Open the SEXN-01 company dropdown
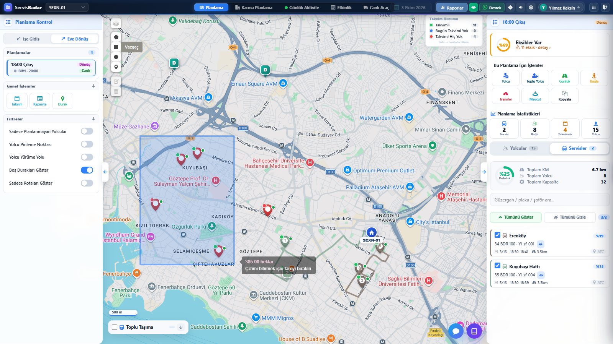The width and height of the screenshot is (613, 344). [x=67, y=7]
